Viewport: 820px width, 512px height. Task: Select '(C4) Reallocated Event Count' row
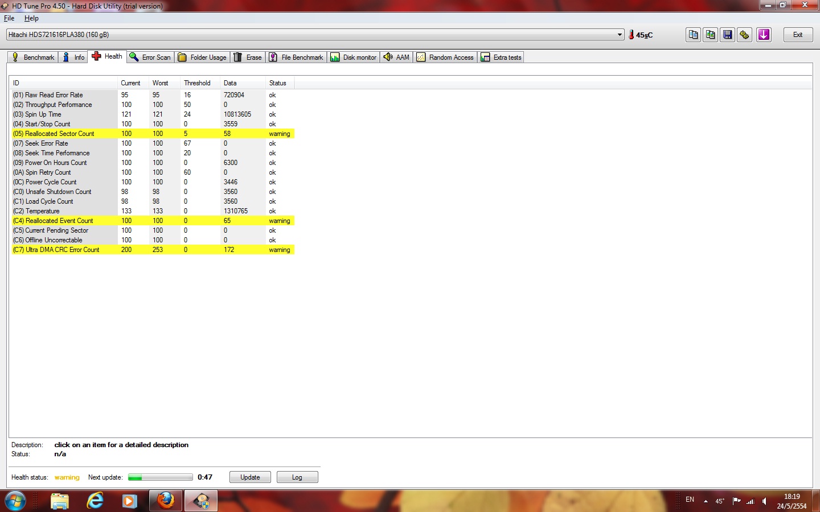(x=153, y=221)
